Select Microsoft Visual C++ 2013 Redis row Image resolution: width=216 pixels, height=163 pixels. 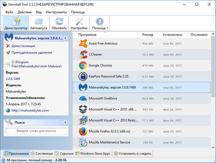pos(142,120)
